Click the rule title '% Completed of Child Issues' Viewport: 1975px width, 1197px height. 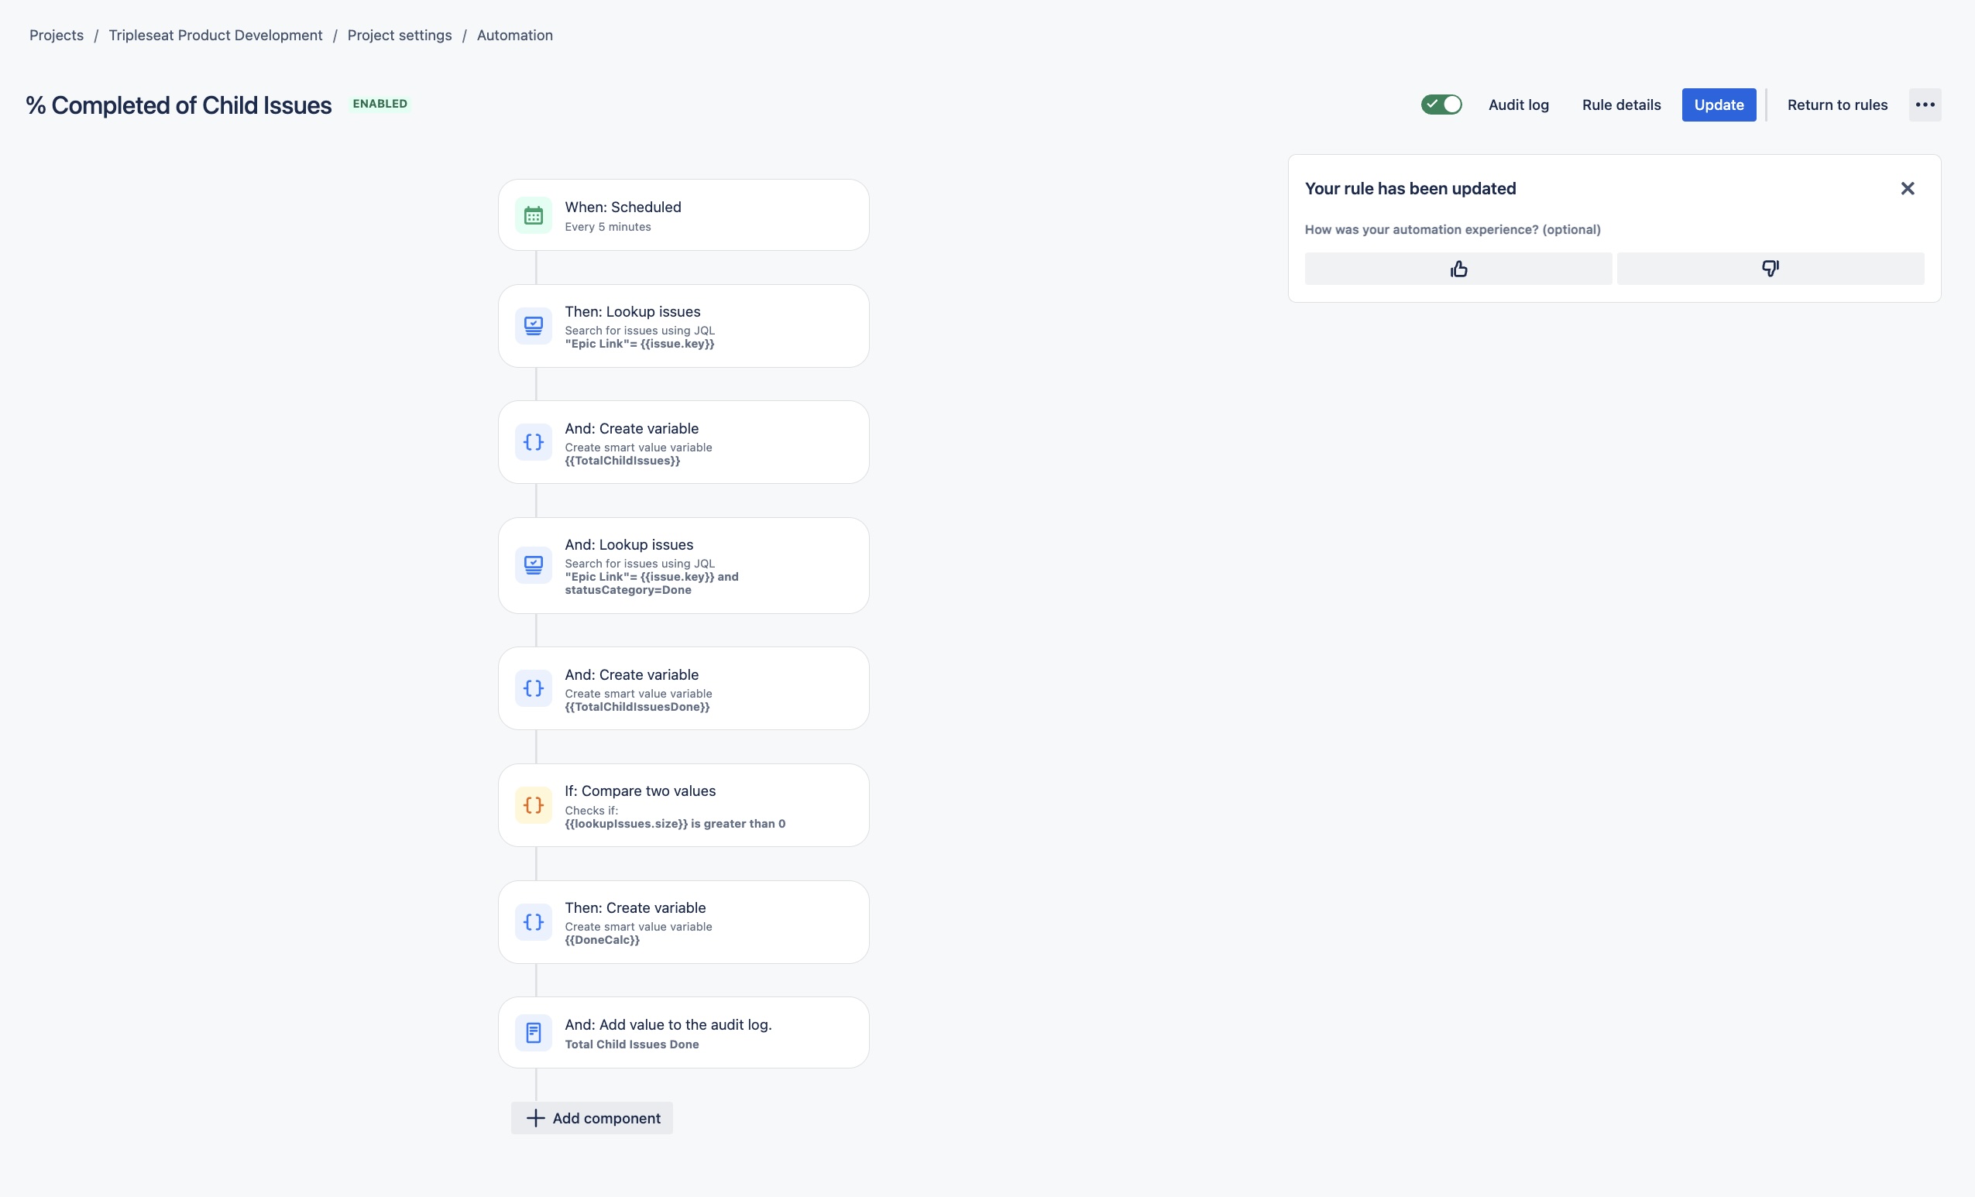pos(178,105)
